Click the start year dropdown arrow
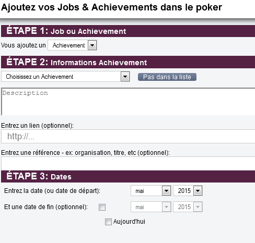This screenshot has height=243, width=255. coord(198,191)
